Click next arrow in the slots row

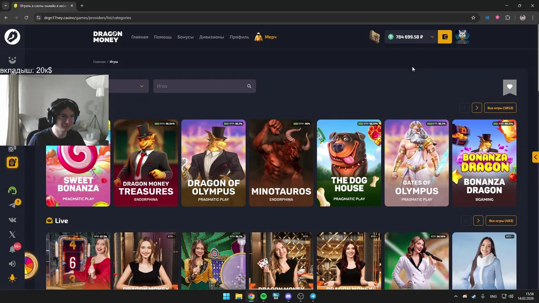click(477, 108)
